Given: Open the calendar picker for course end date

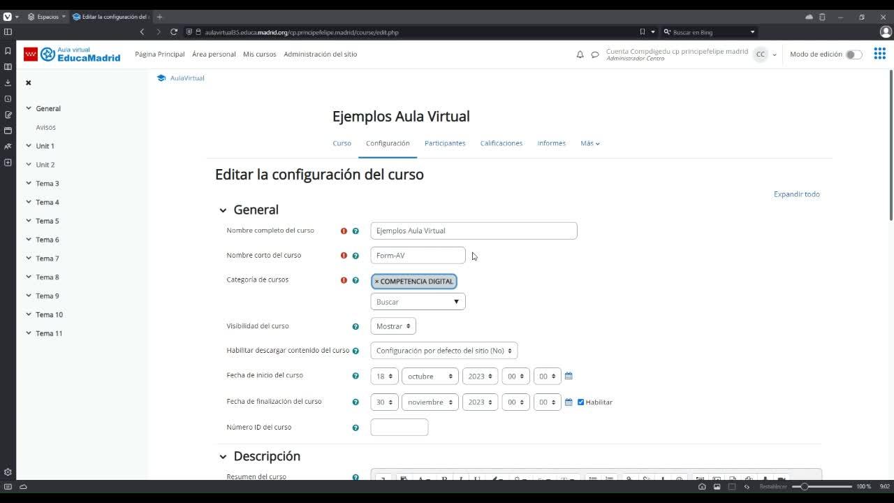Looking at the screenshot, I should [x=569, y=402].
